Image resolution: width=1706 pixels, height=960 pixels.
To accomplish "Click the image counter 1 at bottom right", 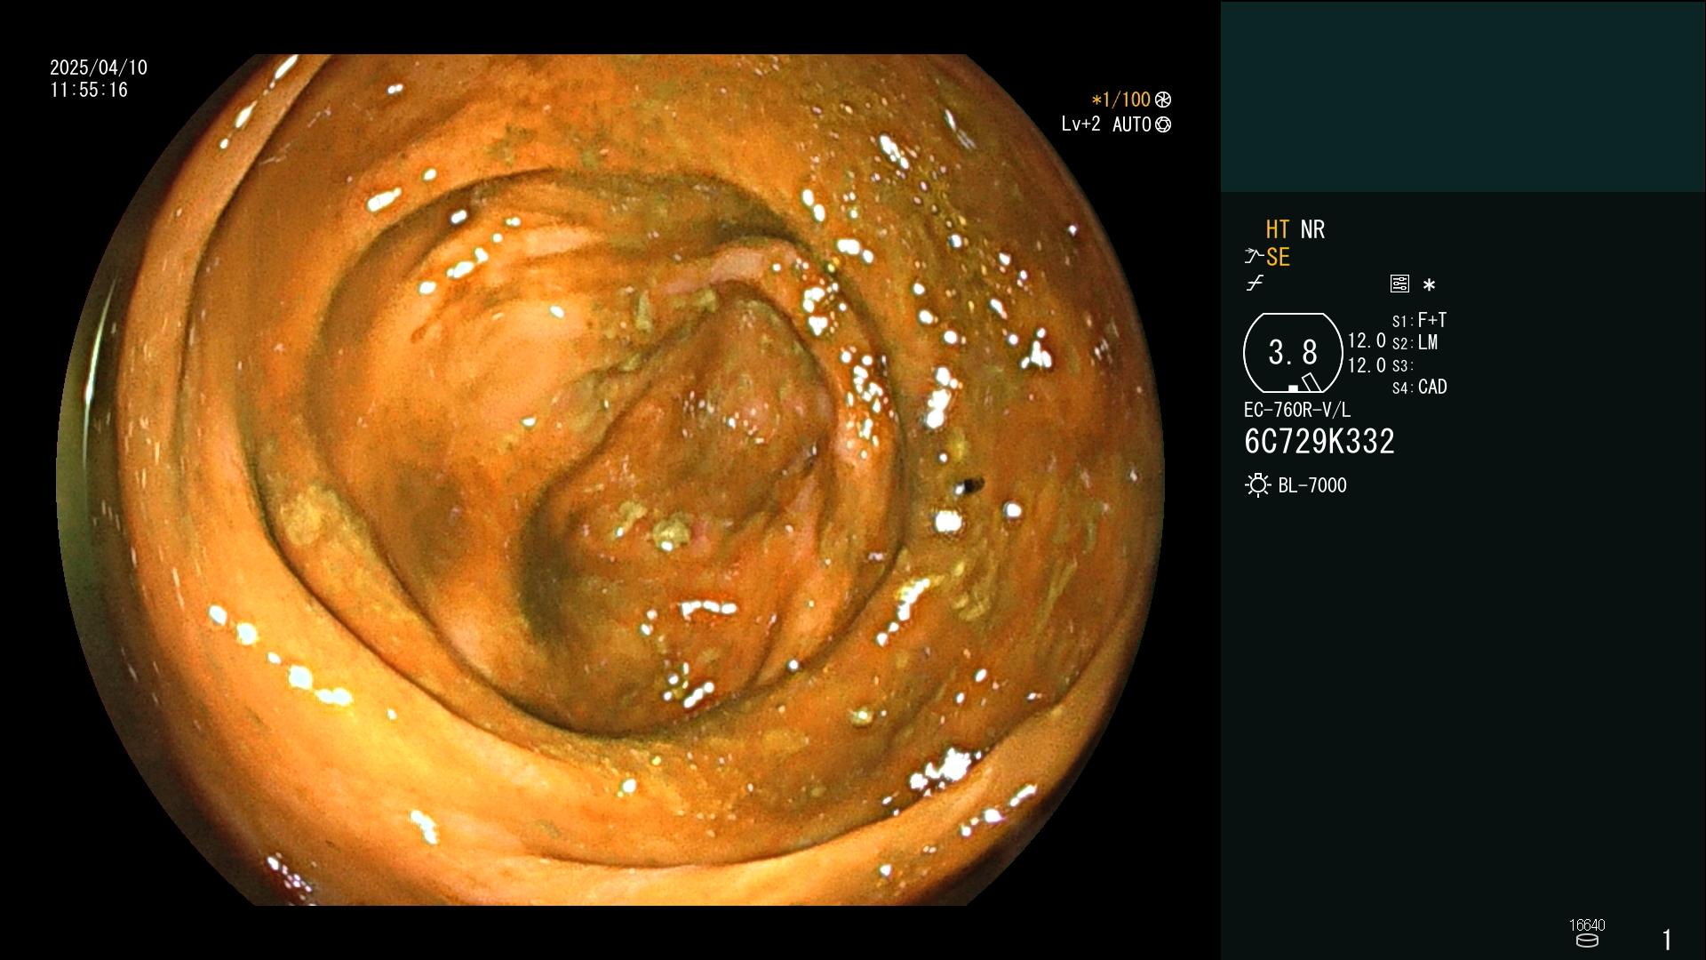I will point(1667,940).
